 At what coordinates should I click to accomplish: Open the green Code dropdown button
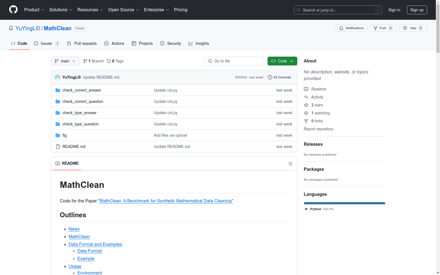coord(282,61)
